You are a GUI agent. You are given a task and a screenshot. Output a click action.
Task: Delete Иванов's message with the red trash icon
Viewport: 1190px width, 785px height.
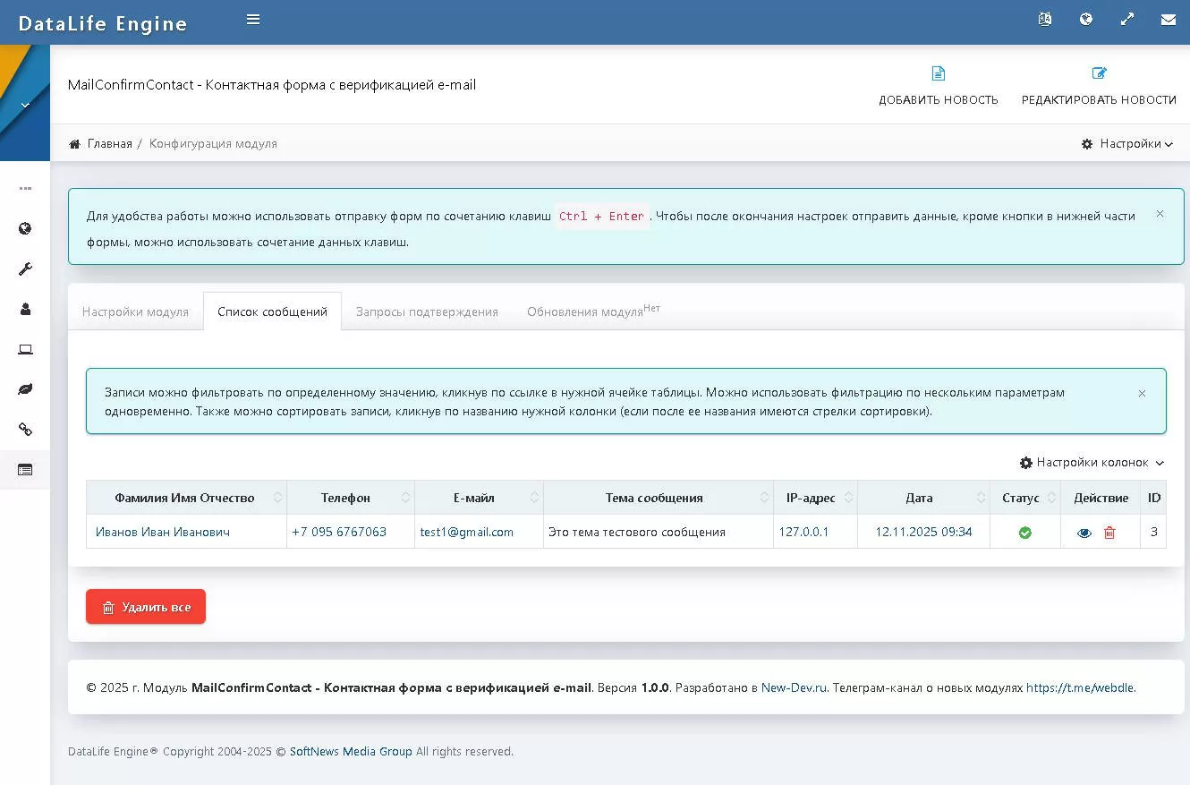(x=1109, y=533)
